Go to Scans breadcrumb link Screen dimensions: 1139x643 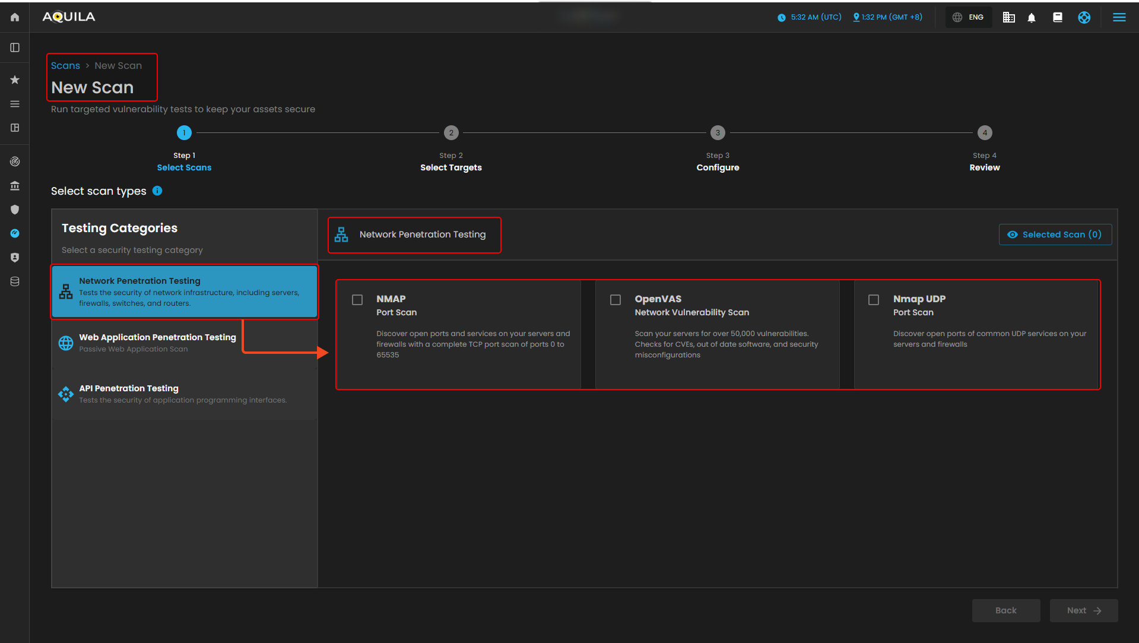click(65, 65)
